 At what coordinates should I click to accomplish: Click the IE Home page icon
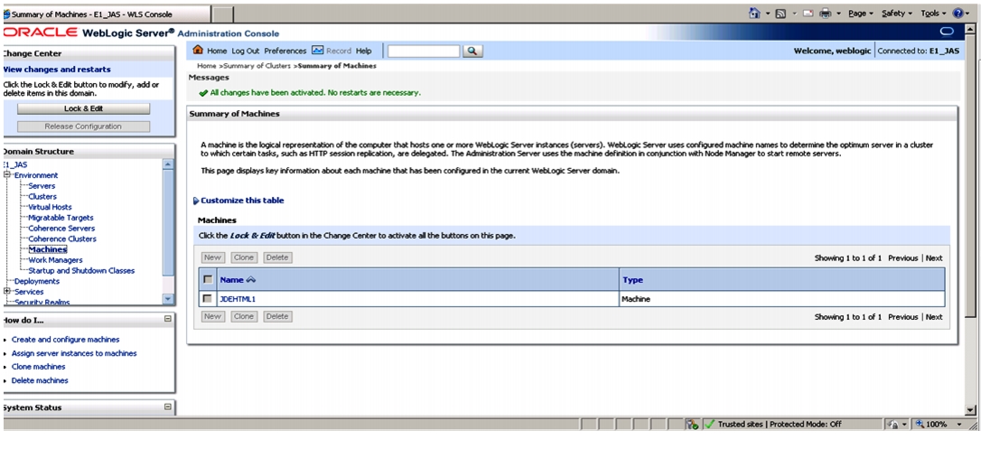coord(754,14)
